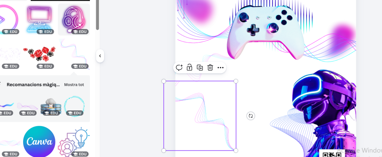
Task: Click the side panel vertical scrollbar
Action: click(x=97, y=15)
